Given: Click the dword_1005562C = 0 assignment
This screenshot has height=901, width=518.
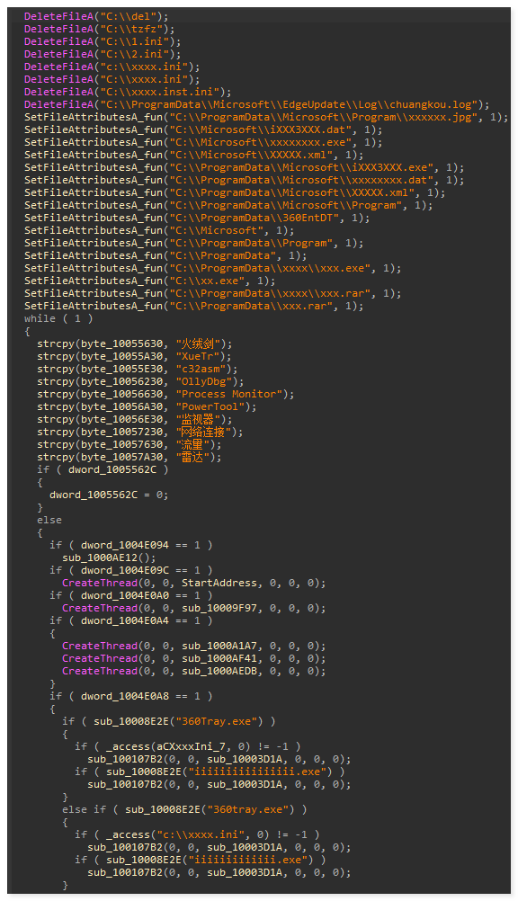Looking at the screenshot, I should tap(109, 495).
